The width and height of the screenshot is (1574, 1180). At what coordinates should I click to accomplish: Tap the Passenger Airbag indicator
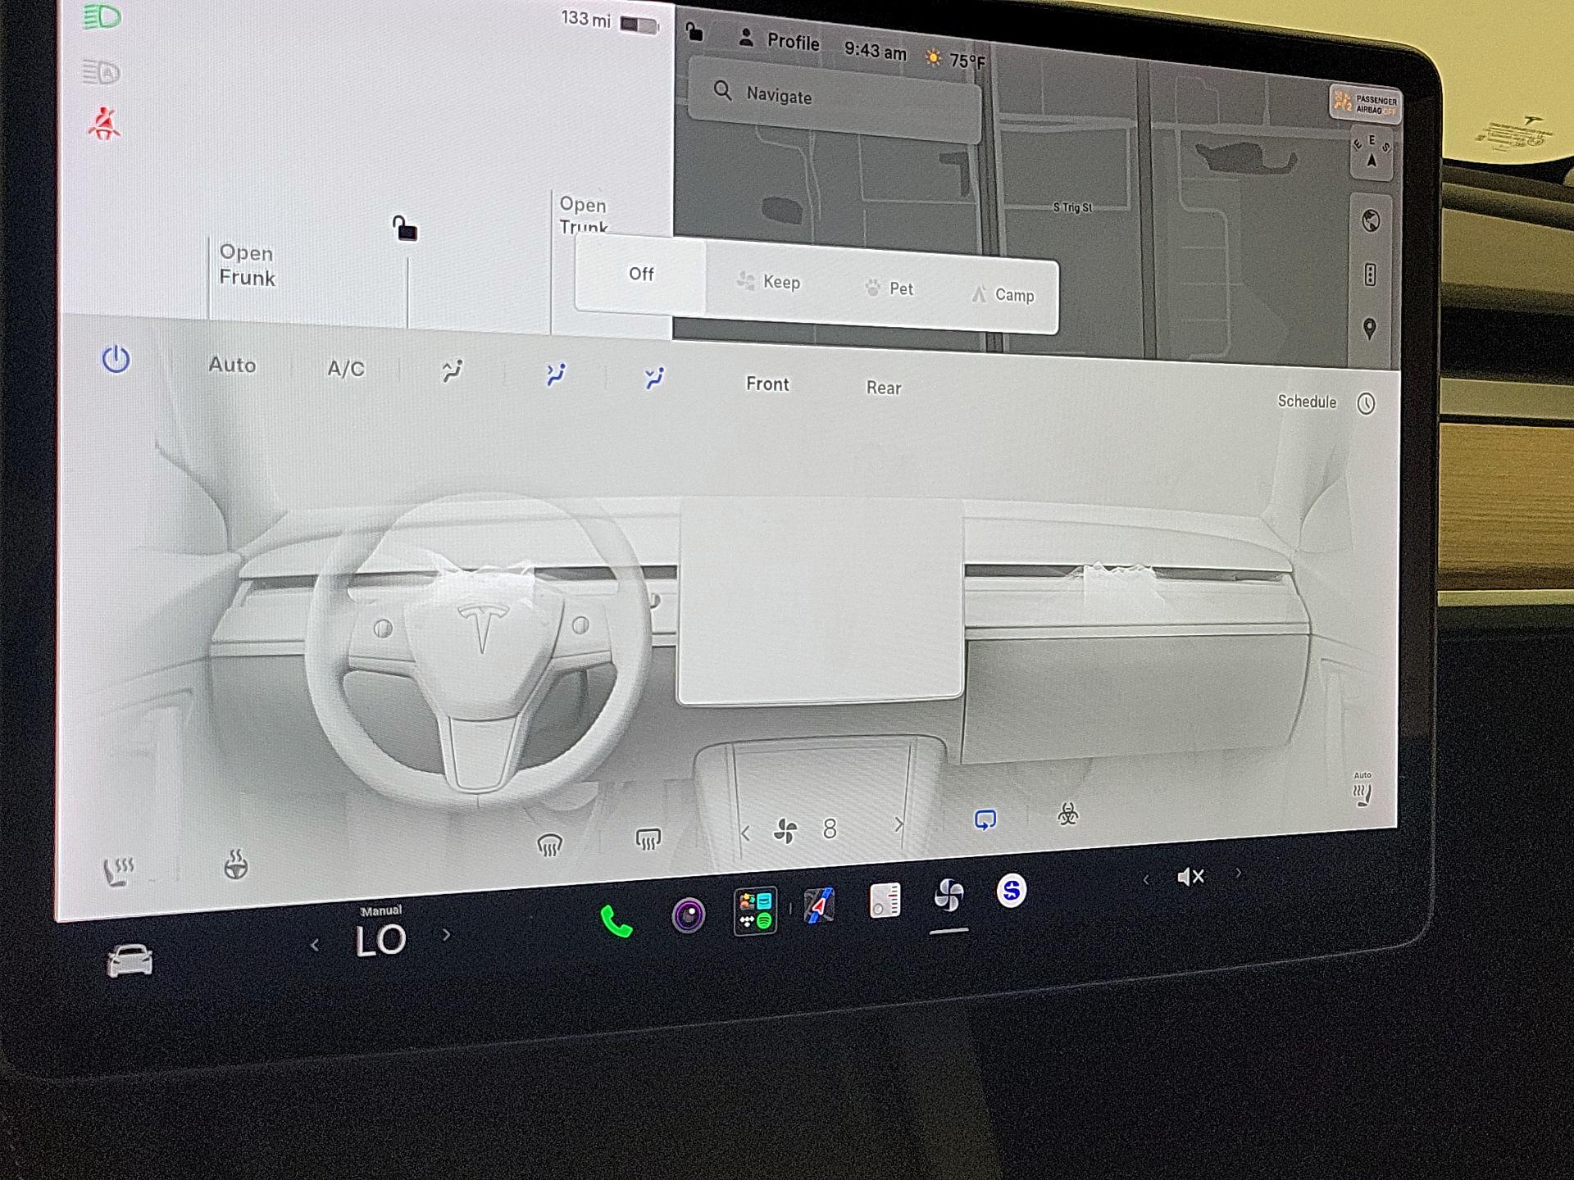pyautogui.click(x=1365, y=104)
